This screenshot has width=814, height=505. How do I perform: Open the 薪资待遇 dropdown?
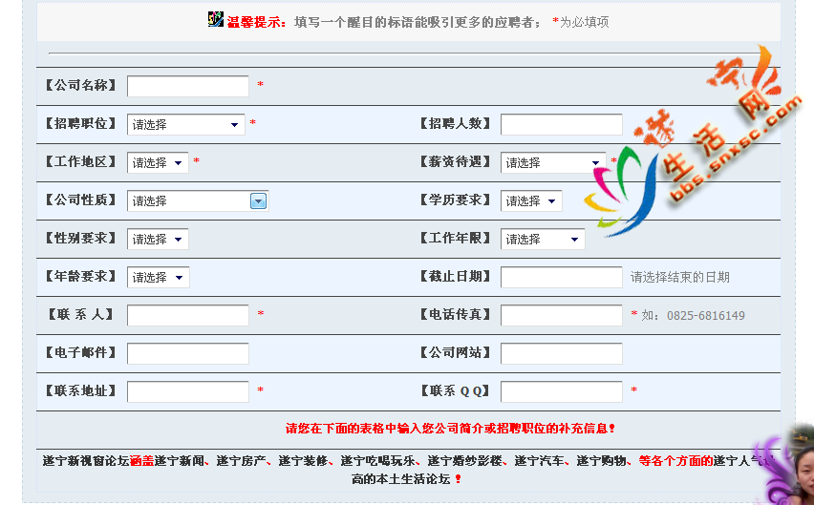pyautogui.click(x=553, y=163)
